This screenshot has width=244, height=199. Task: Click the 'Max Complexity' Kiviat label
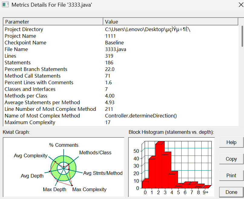[89, 189]
